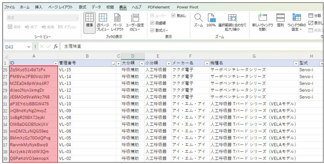The image size is (324, 164).
Task: Toggle the 見出し headings checkbox
Action: click(173, 15)
